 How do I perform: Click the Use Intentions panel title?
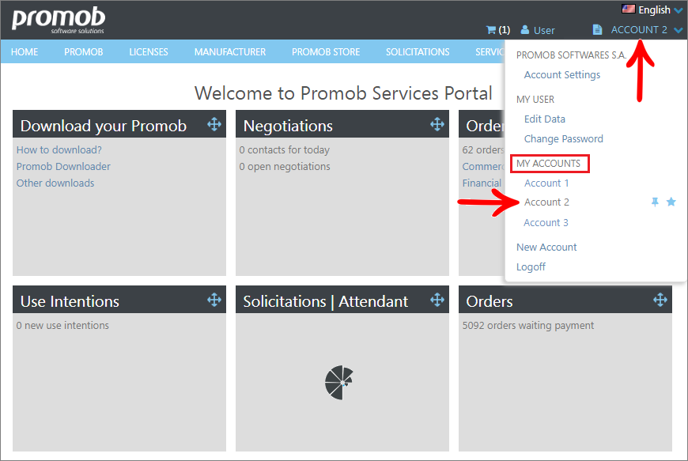pyautogui.click(x=70, y=301)
